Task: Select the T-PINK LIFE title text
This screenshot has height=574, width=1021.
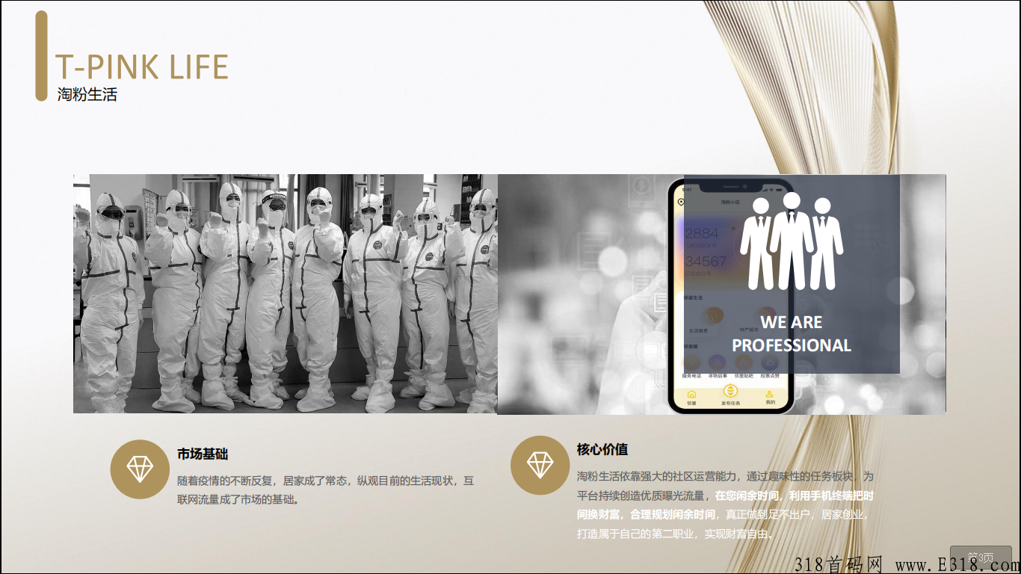Action: click(x=142, y=67)
